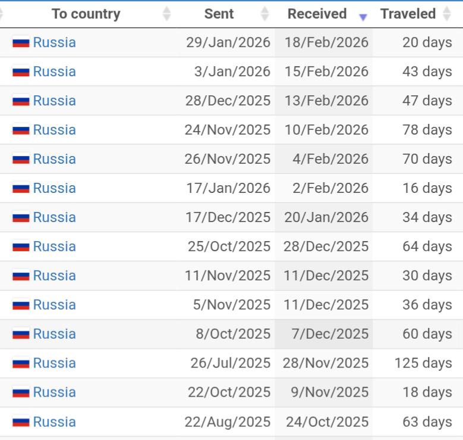The width and height of the screenshot is (463, 440).
Task: Click the flag icon in row sent 3/Jan/2026
Action: point(21,72)
